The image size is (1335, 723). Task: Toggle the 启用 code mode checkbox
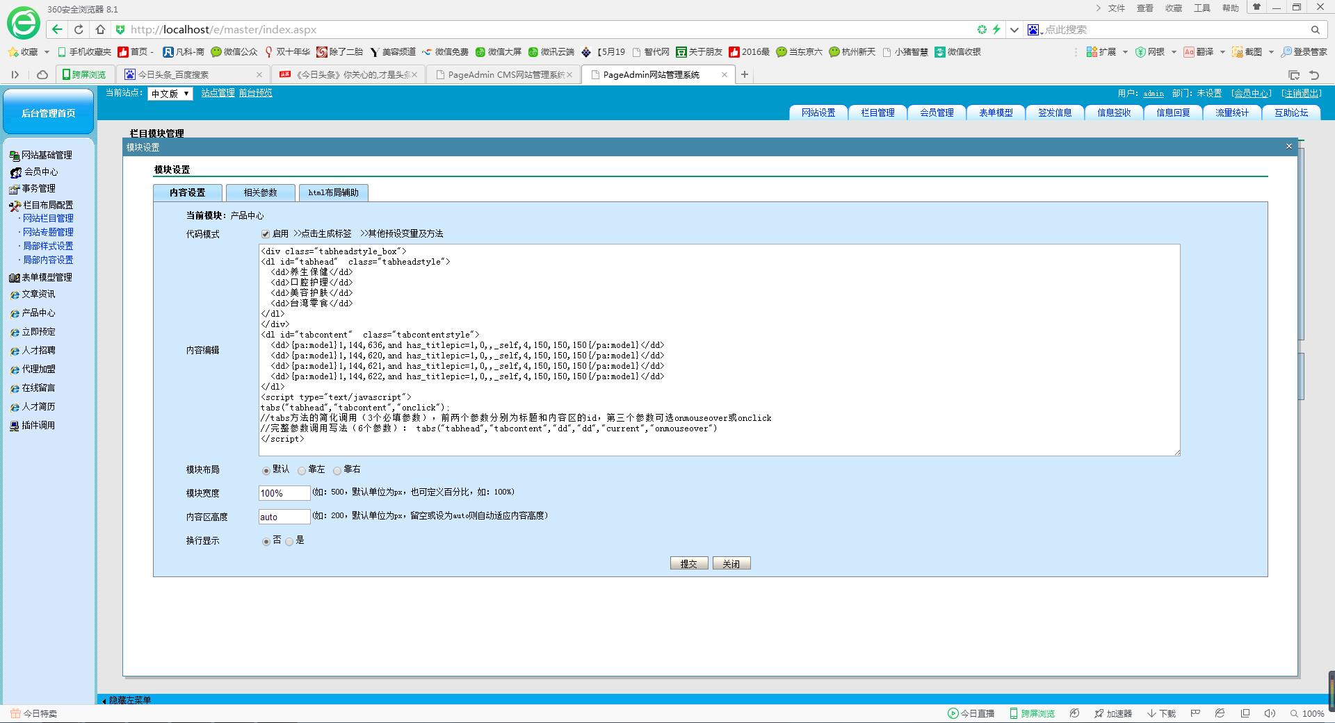[x=266, y=234]
